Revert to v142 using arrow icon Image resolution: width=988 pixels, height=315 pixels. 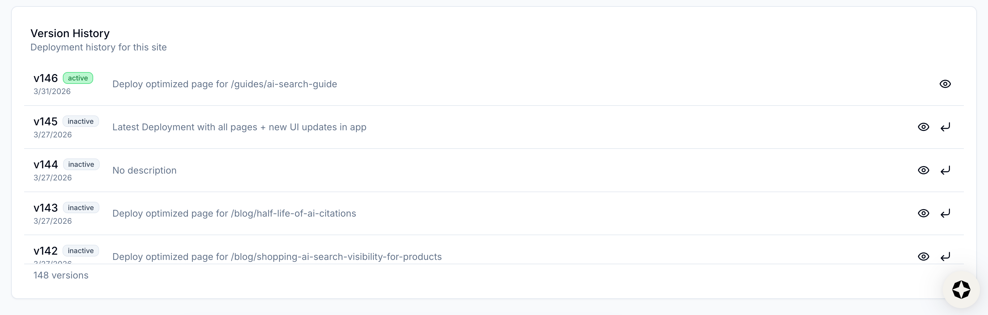(945, 257)
